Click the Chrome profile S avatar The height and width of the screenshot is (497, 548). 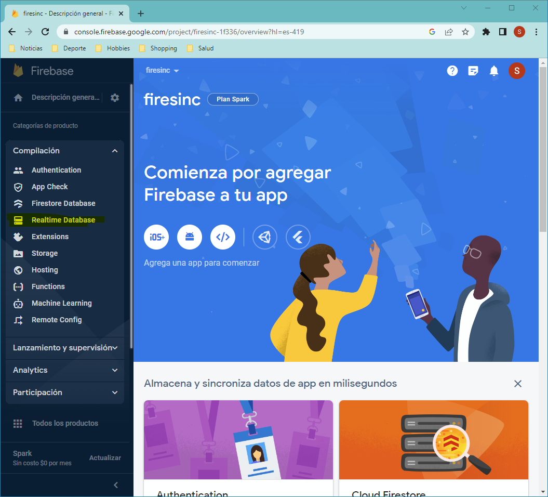(x=519, y=32)
